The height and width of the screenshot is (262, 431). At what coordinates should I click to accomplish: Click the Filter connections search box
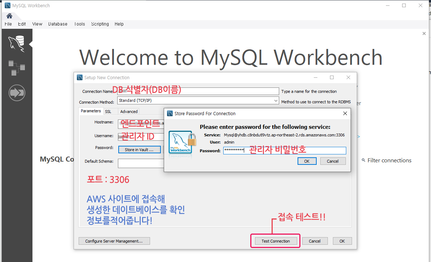389,160
